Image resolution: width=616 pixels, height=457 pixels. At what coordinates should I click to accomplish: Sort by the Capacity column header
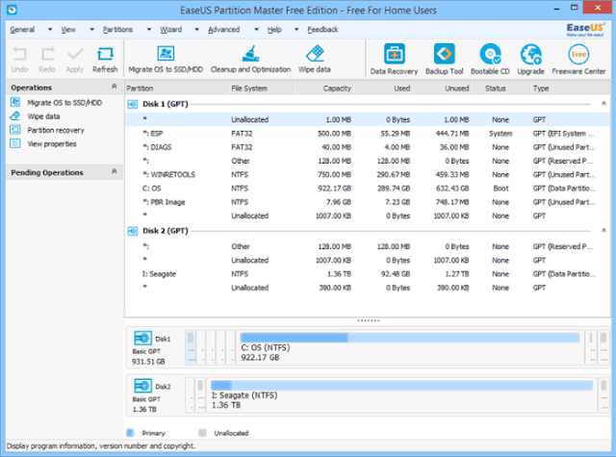[x=323, y=89]
